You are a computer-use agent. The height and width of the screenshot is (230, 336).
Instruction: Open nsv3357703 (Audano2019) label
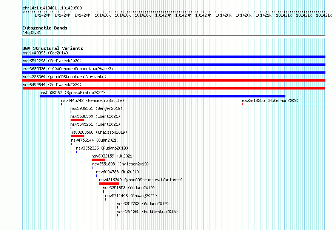pyautogui.click(x=143, y=204)
